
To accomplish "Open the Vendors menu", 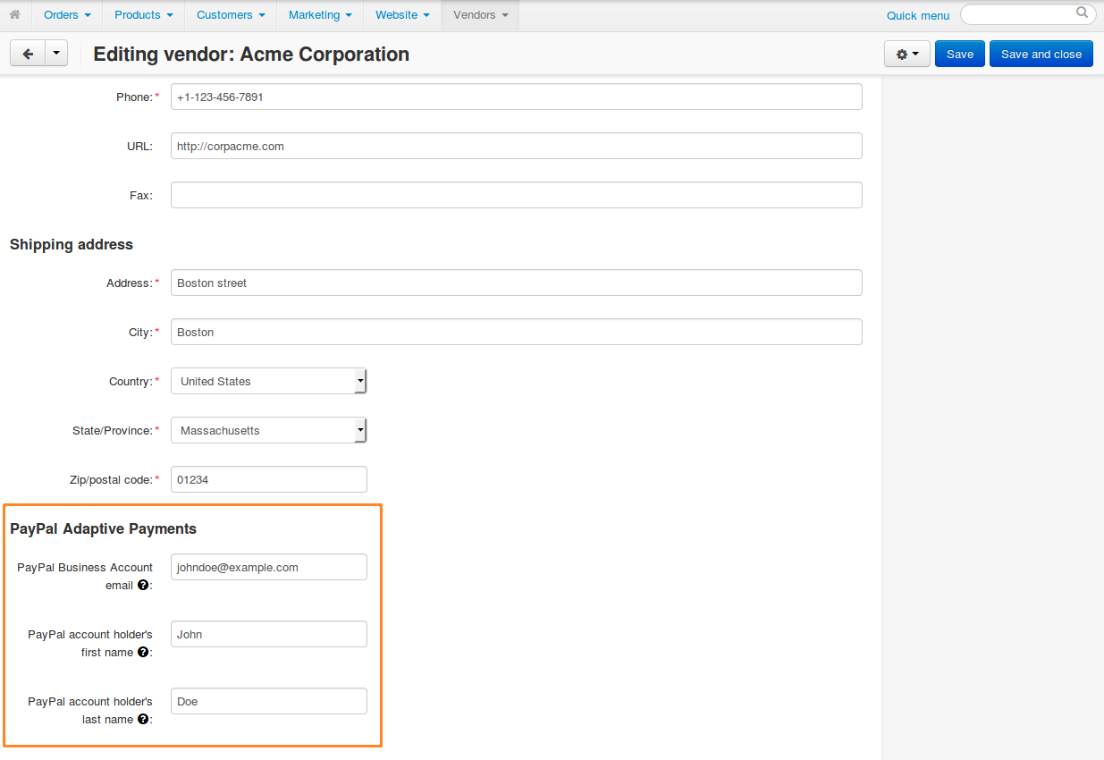I will point(481,15).
